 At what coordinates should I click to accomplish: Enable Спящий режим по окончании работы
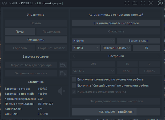point(74,86)
